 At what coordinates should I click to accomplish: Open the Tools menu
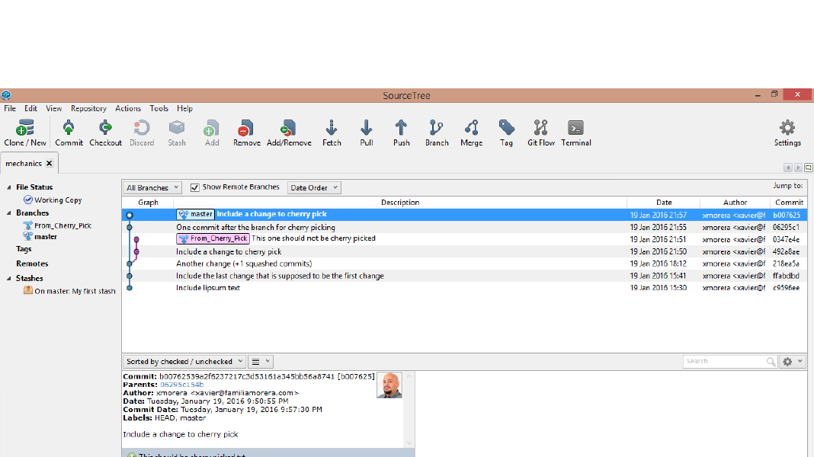click(159, 108)
